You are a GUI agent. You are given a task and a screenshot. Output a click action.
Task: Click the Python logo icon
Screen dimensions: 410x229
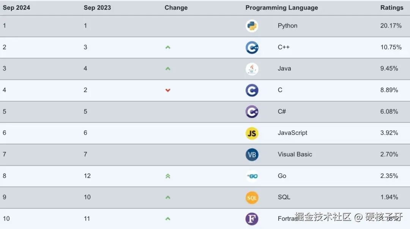pyautogui.click(x=252, y=26)
